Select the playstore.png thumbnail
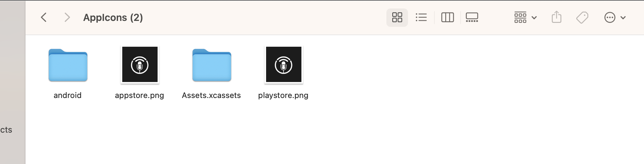 284,64
